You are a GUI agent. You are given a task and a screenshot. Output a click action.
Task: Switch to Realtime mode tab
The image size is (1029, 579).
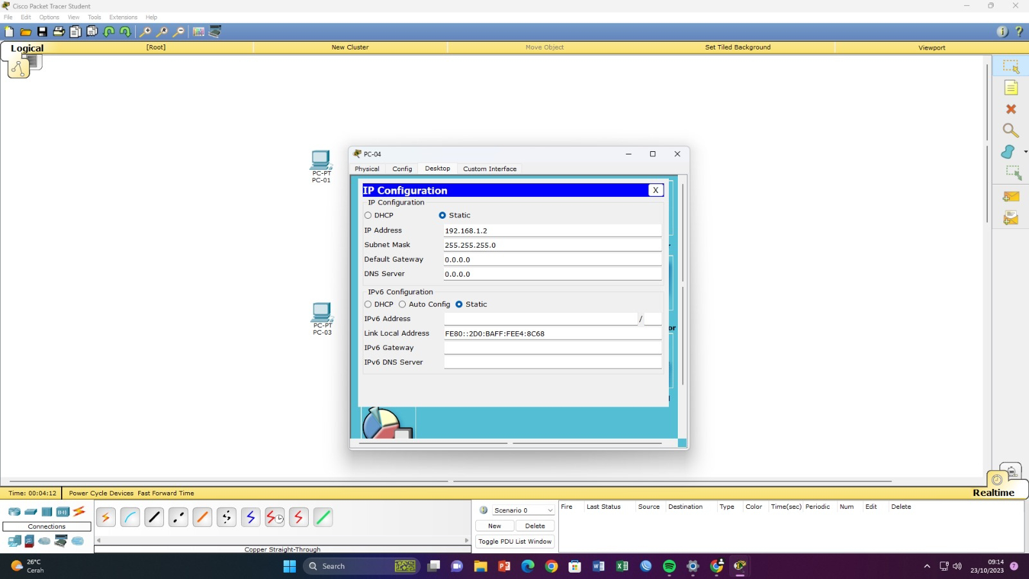993,493
